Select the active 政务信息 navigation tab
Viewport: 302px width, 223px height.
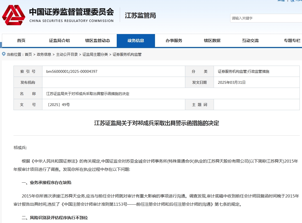pyautogui.click(x=136, y=40)
